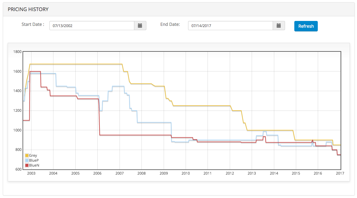Image resolution: width=357 pixels, height=198 pixels.
Task: Click the 2014 x-axis label
Action: [274, 173]
